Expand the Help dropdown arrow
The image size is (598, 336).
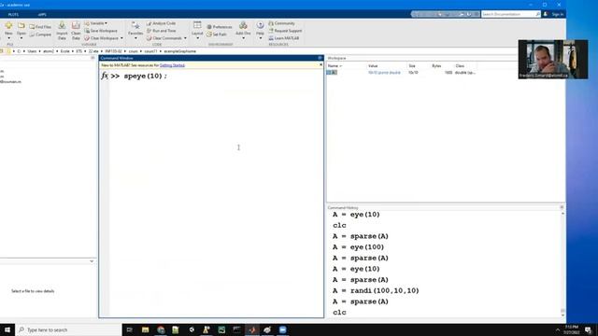coord(261,38)
